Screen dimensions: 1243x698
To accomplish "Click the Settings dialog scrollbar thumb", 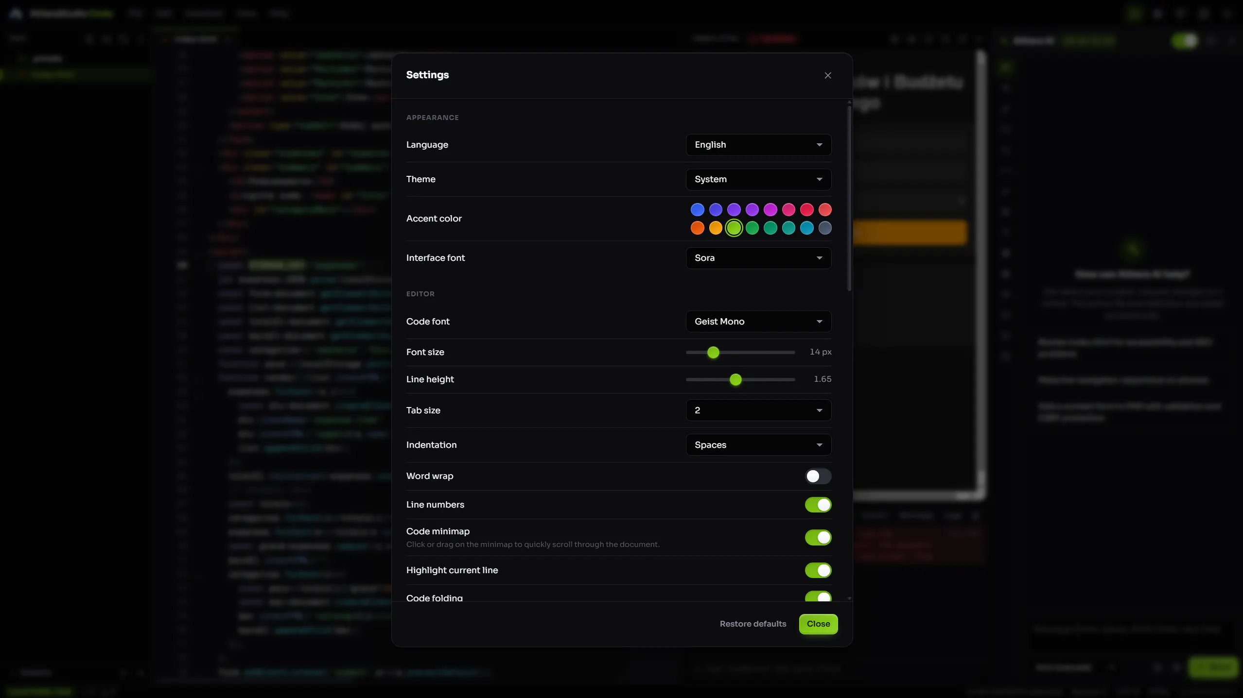I will [x=849, y=198].
